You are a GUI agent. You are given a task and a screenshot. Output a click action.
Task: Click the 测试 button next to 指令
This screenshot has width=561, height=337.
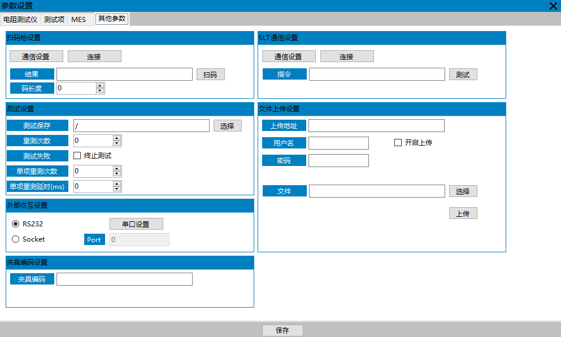coord(463,75)
